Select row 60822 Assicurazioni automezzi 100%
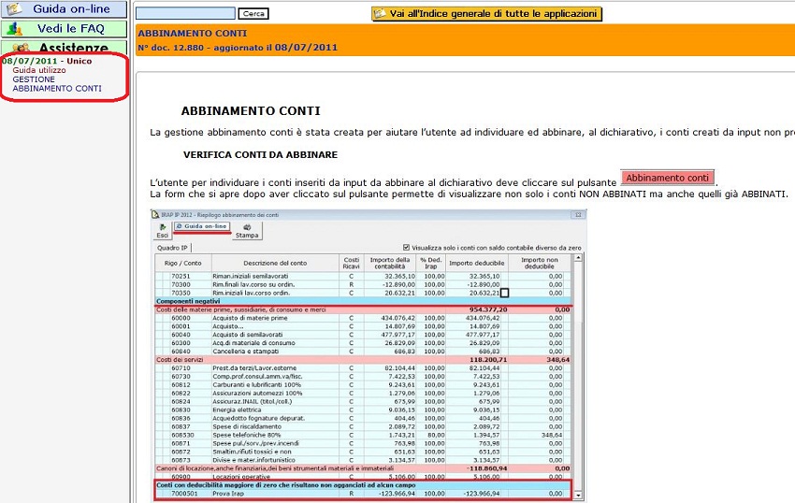795x503 pixels. point(363,393)
